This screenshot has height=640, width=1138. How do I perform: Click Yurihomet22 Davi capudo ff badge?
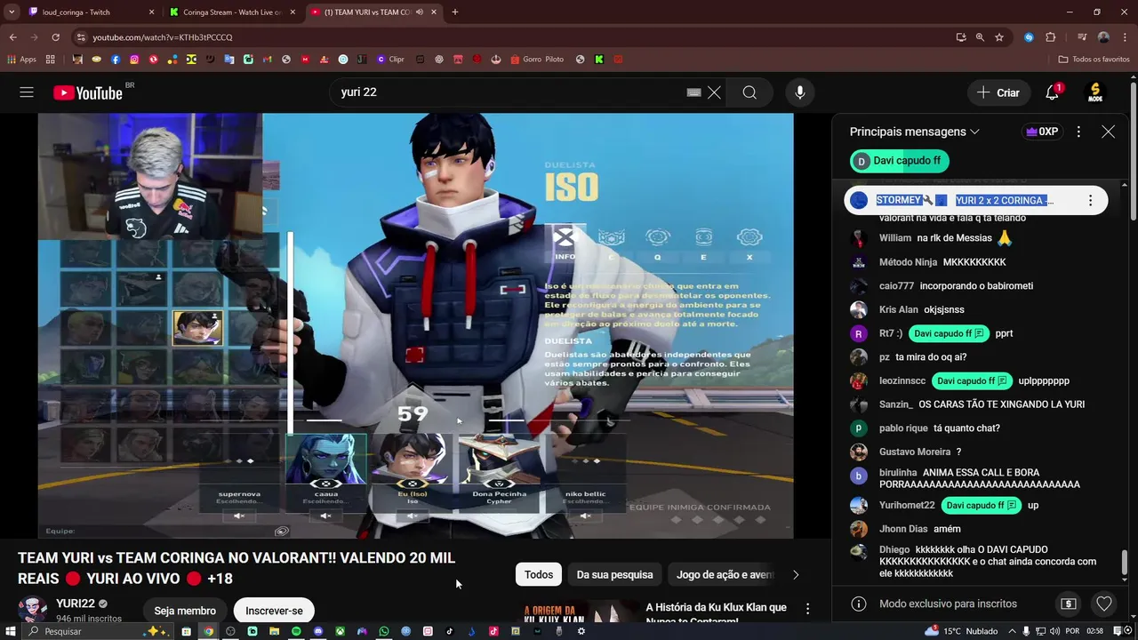982,505
